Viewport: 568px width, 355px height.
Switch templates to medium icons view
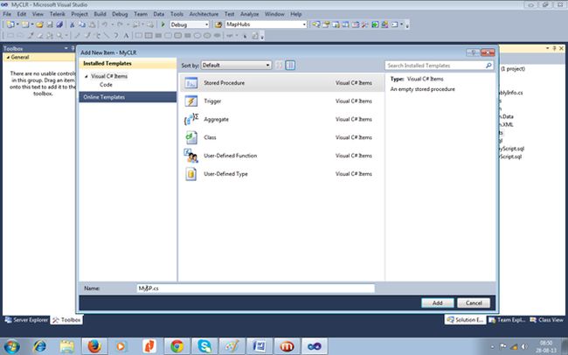(x=290, y=66)
